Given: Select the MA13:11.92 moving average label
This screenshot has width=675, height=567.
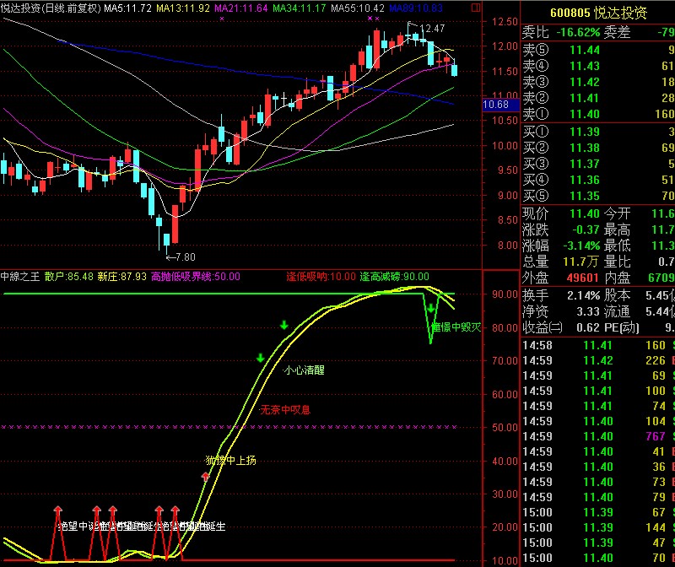Looking at the screenshot, I should (183, 8).
